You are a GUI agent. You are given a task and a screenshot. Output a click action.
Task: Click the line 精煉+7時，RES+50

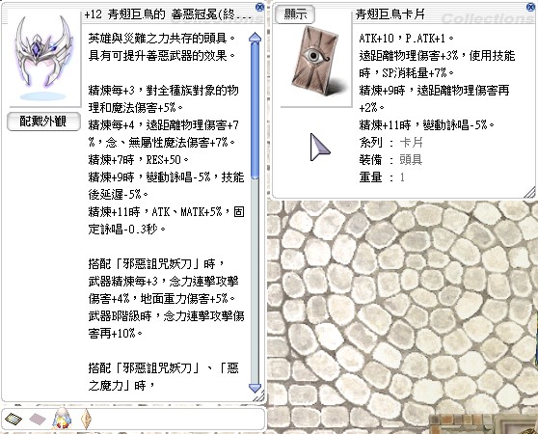tap(138, 160)
